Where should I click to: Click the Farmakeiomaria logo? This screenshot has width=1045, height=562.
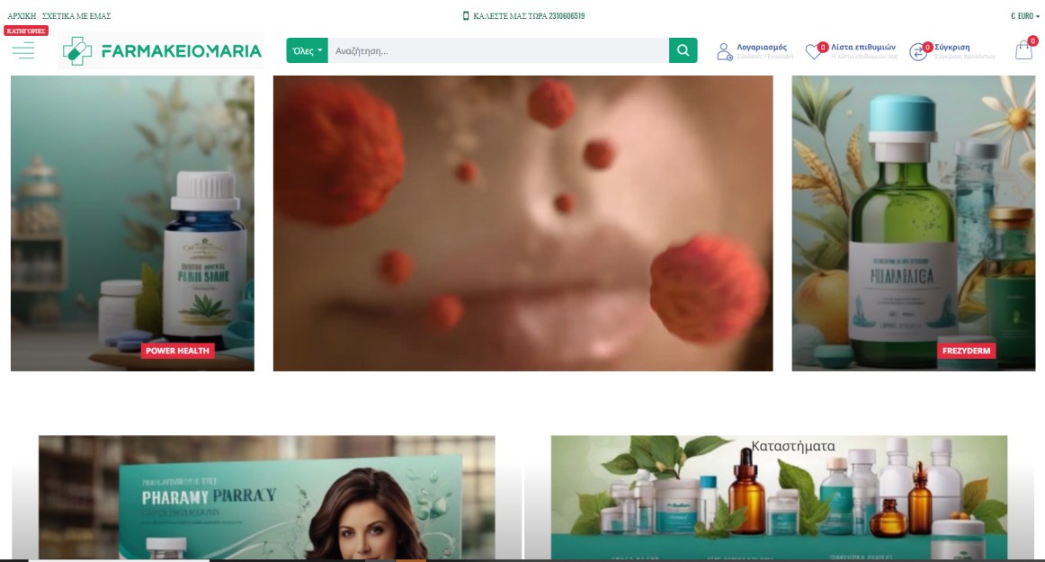click(162, 51)
